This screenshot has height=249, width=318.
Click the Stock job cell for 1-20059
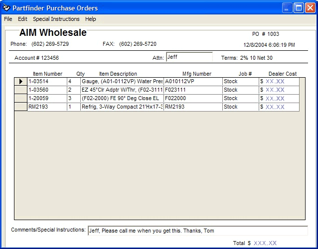(x=241, y=99)
